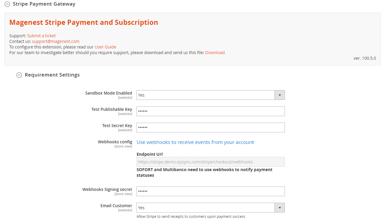
Task: Open the Sandbox Mode Enabled select box
Action: (205, 95)
